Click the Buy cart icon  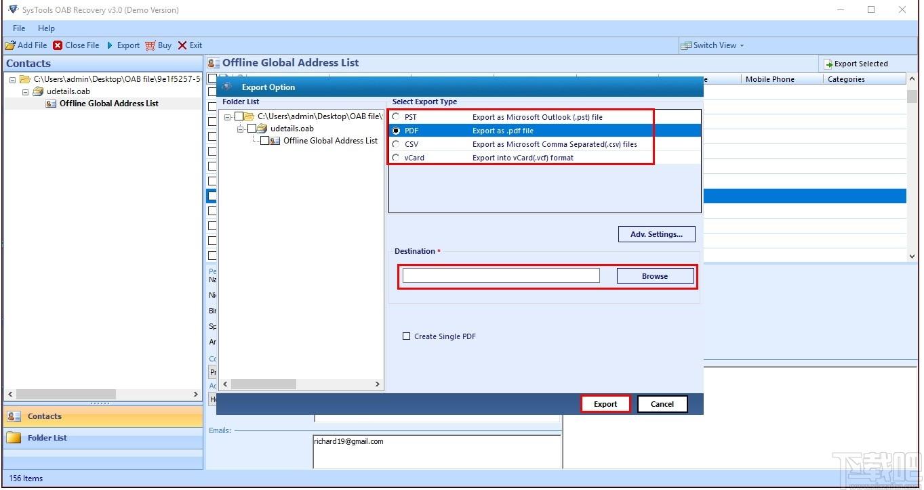click(150, 45)
